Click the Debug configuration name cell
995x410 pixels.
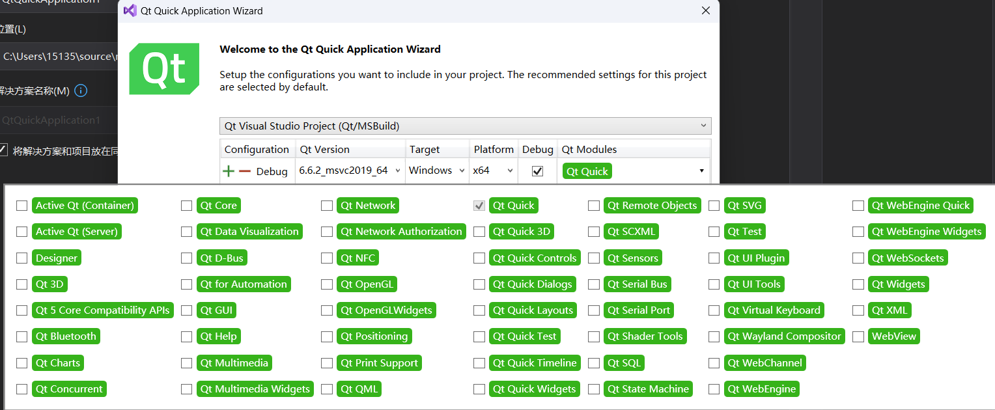(x=272, y=172)
